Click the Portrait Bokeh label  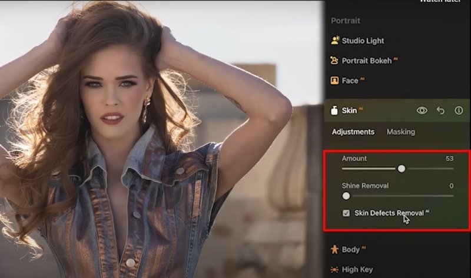[x=367, y=61]
